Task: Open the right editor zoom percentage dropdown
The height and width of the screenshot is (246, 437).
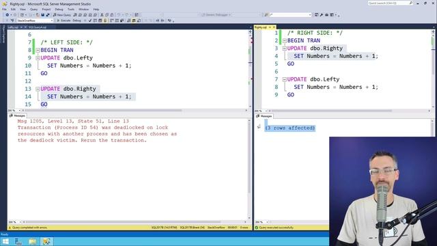Action: click(266, 111)
